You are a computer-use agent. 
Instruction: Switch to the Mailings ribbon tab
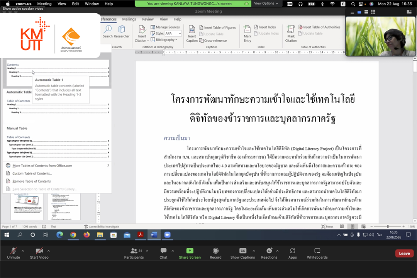129,19
